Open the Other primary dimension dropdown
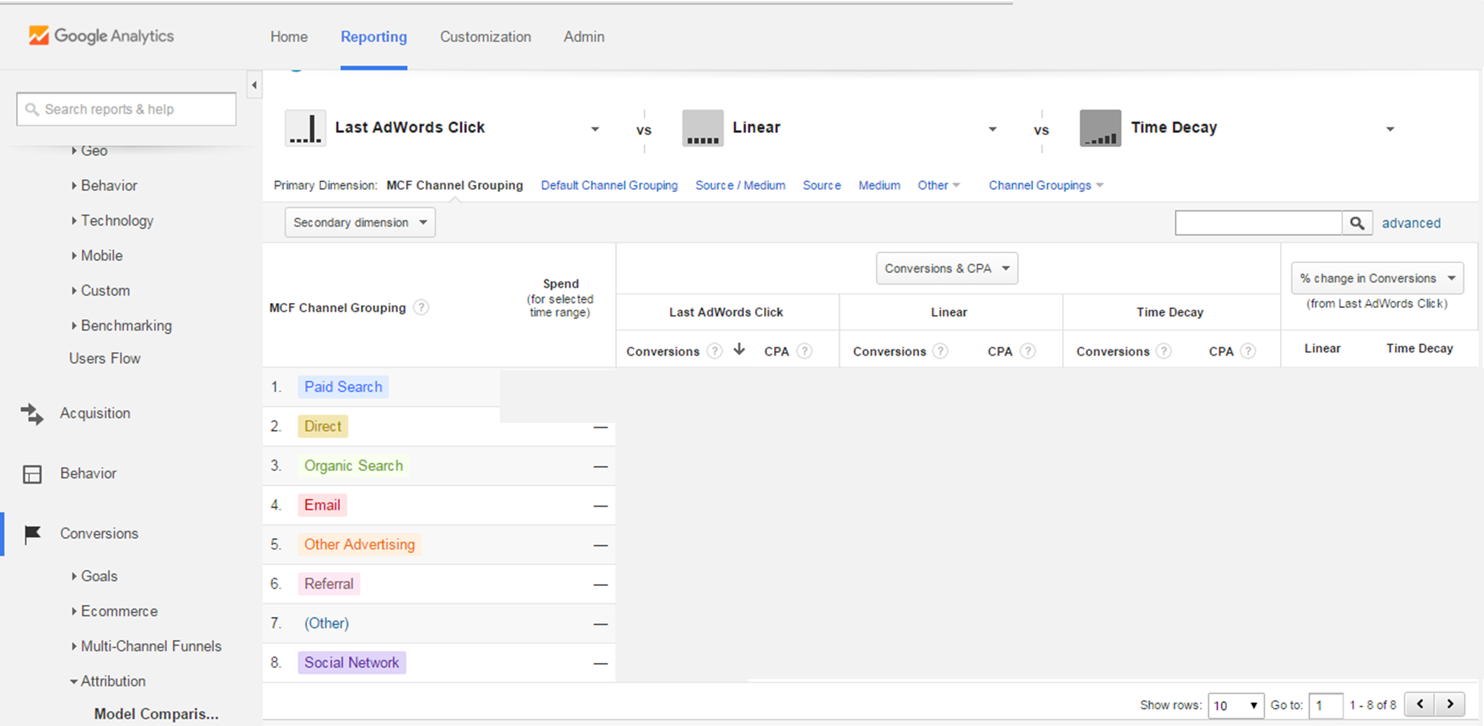 (939, 186)
